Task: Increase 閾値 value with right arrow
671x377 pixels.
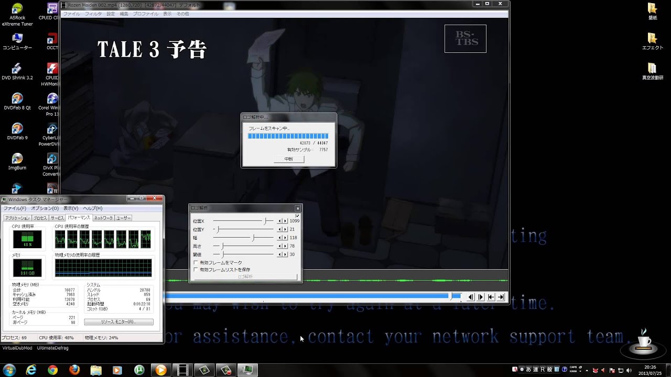Action: [285, 254]
